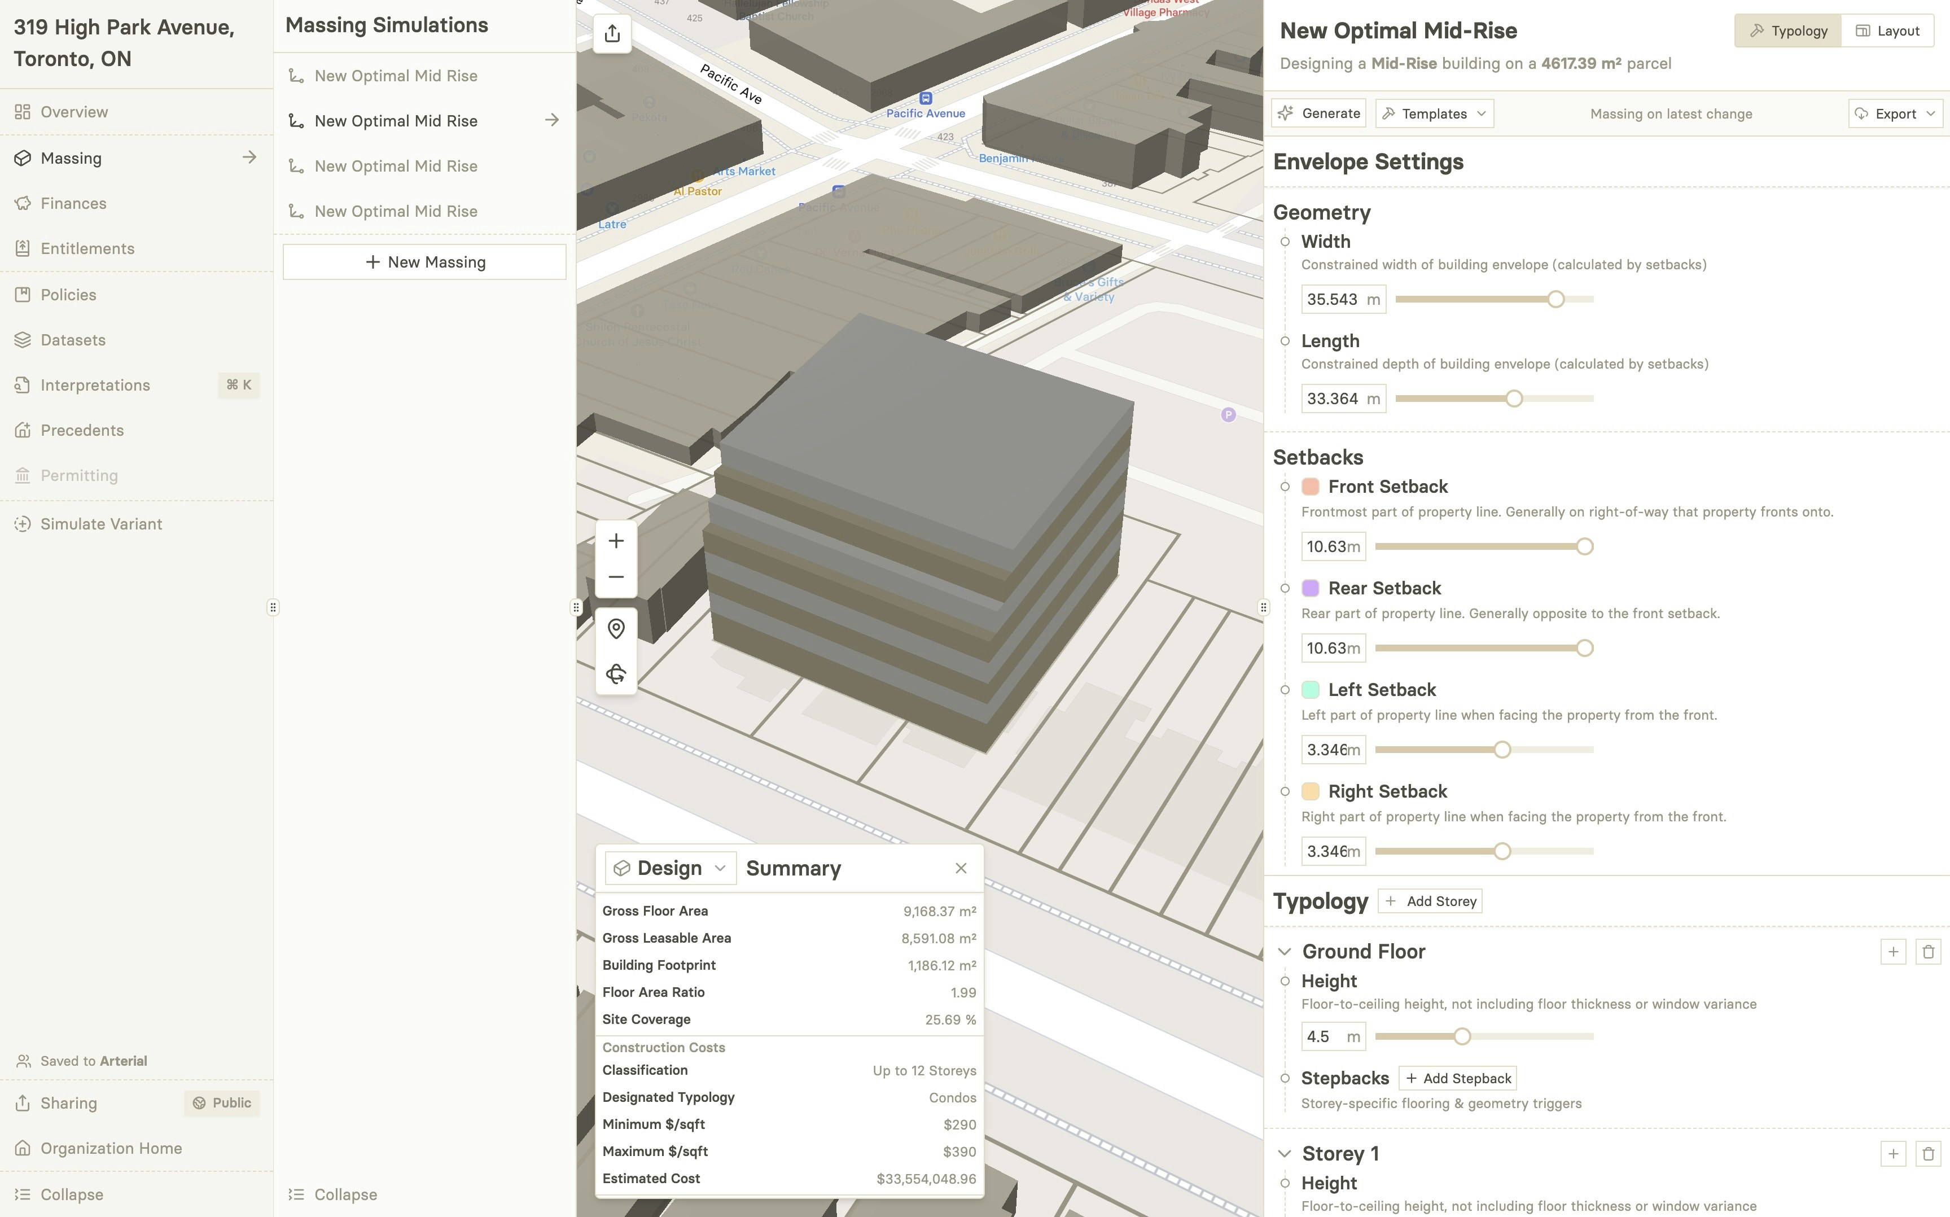1950x1217 pixels.
Task: Click the Left Setback slider handle
Action: click(1502, 750)
